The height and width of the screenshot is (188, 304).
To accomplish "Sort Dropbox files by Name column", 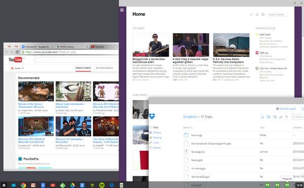I will tap(187, 127).
